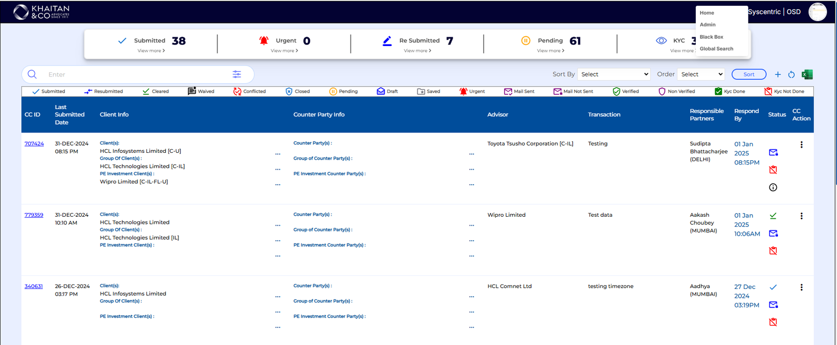Open CC Action menu for row 707424

[x=801, y=144]
